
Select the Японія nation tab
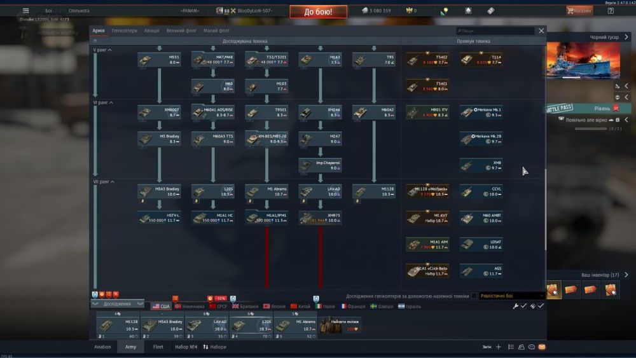click(274, 306)
